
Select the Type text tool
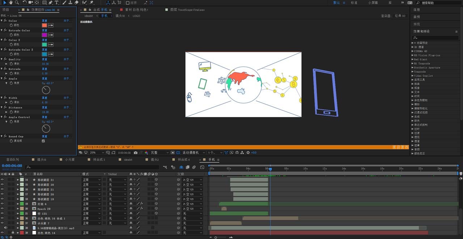57,3
